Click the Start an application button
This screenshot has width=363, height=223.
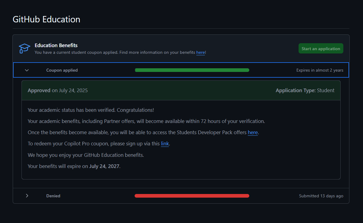[321, 49]
